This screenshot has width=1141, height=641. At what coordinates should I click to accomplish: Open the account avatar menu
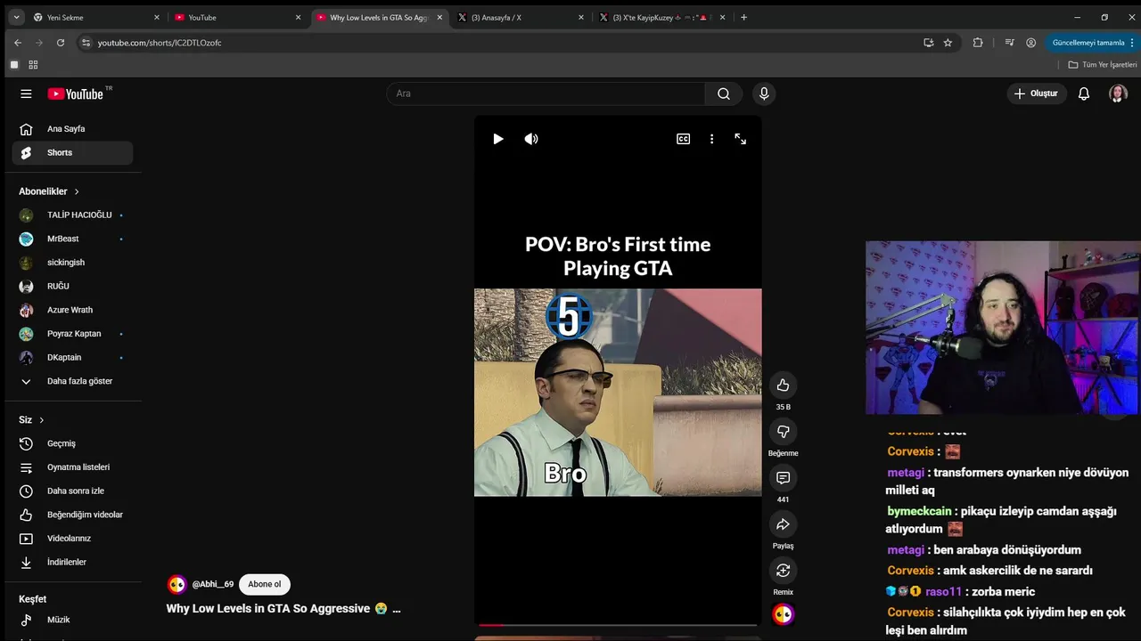coord(1118,93)
